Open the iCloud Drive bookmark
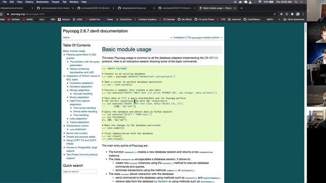 [124, 19]
